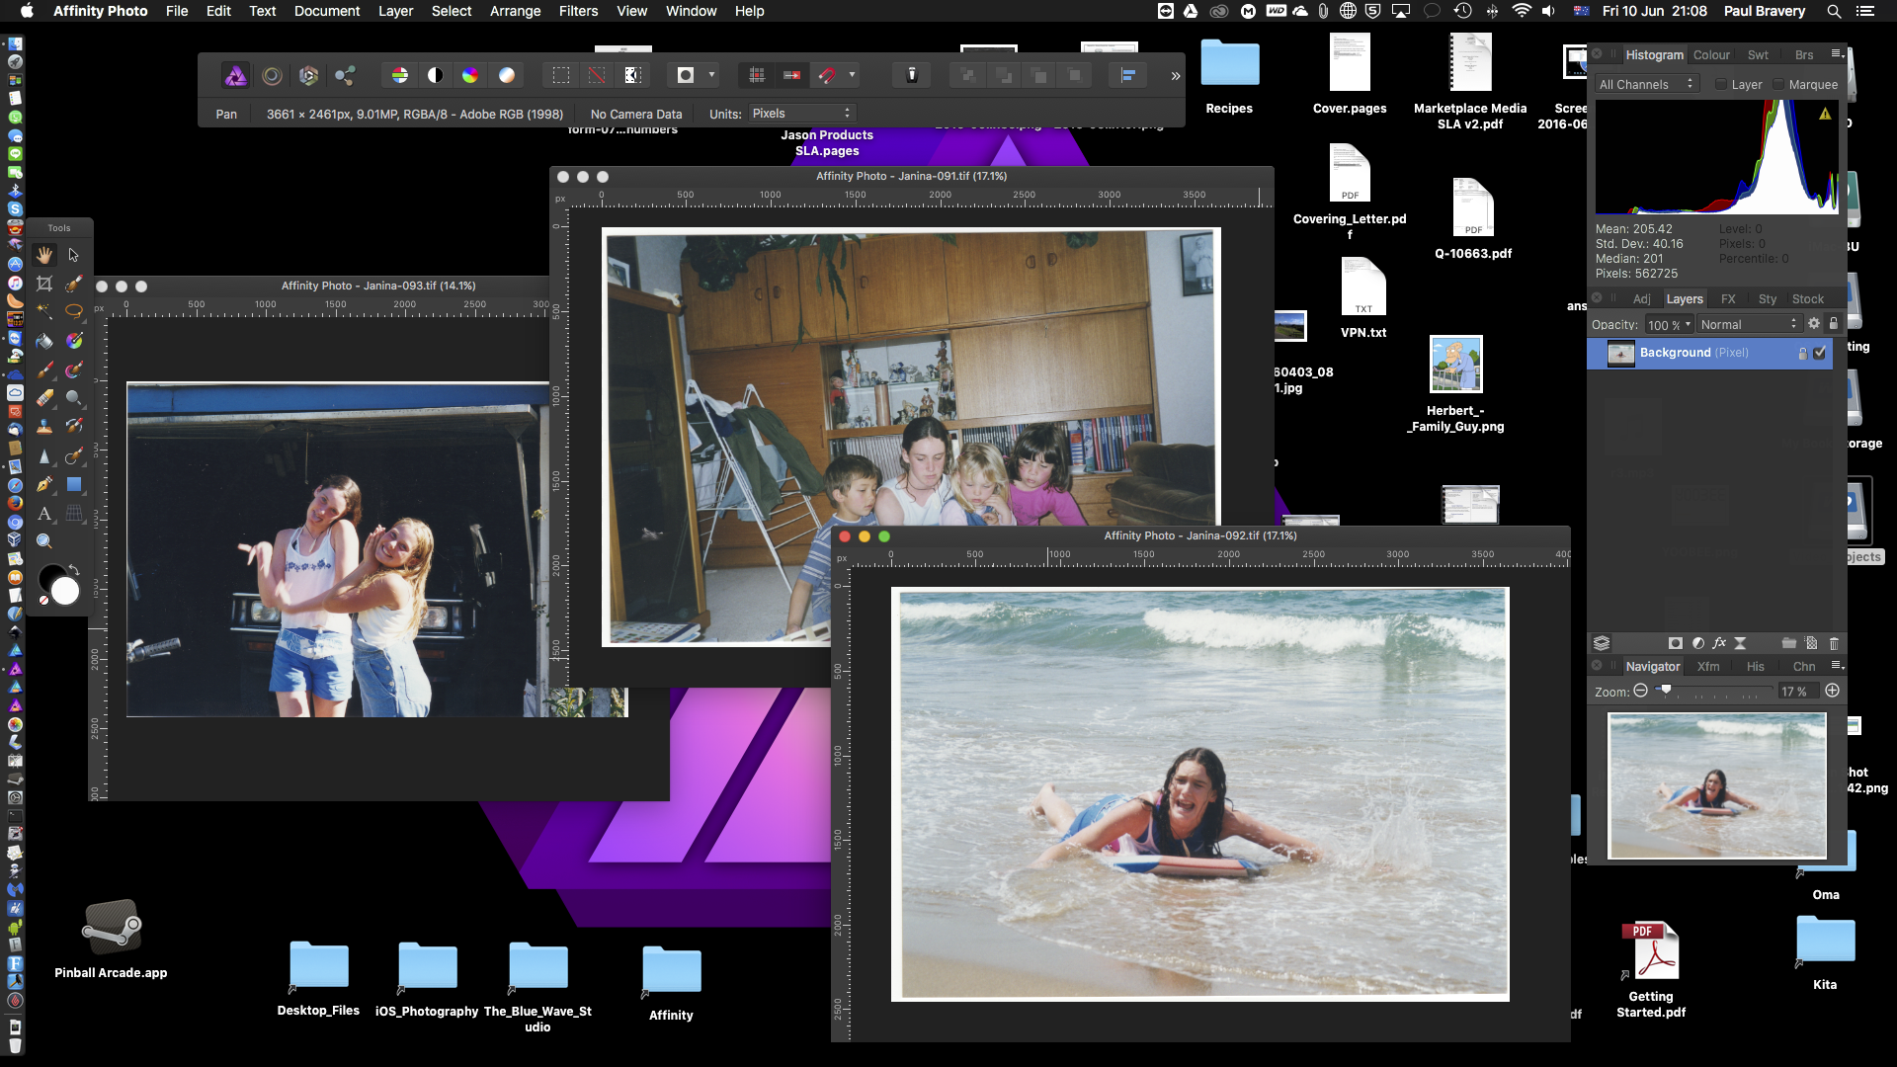
Task: Toggle Force Pixel Alignment icon
Action: (x=757, y=75)
